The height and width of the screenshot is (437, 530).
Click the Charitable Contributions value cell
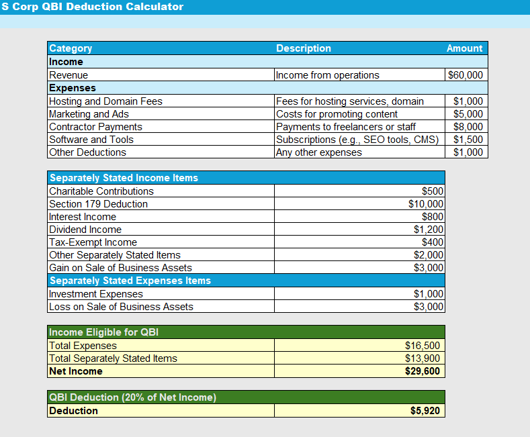click(359, 191)
